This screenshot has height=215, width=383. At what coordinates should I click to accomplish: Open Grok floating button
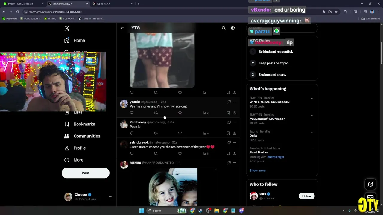[x=370, y=184]
